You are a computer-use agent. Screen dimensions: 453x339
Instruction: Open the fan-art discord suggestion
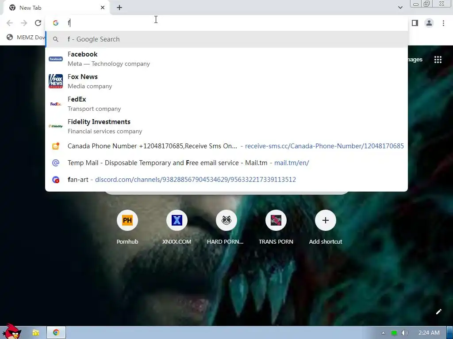click(226, 180)
